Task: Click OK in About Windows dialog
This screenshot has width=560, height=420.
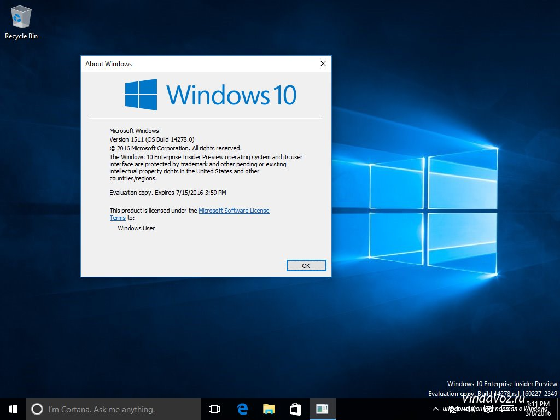Action: click(306, 265)
